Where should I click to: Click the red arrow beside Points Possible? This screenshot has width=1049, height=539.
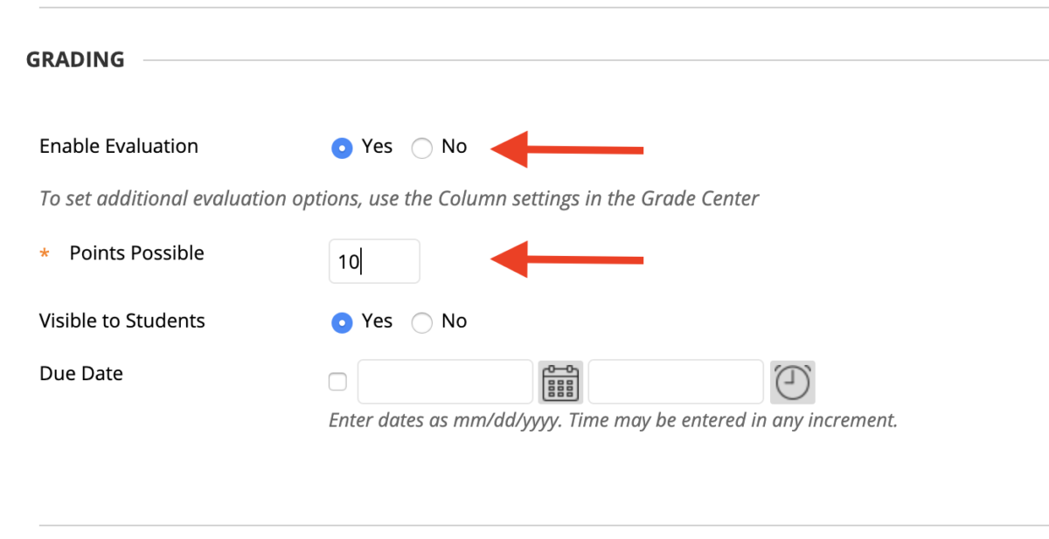pos(568,259)
